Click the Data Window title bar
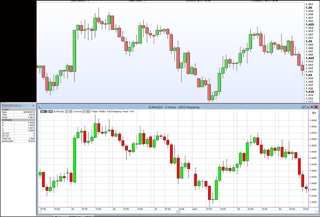 (18, 106)
